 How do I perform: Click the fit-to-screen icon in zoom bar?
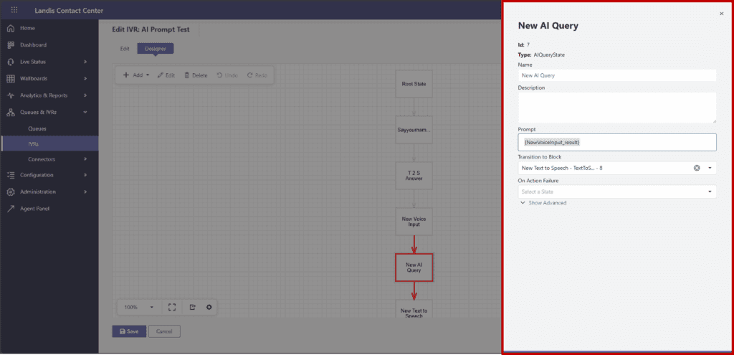pos(172,307)
